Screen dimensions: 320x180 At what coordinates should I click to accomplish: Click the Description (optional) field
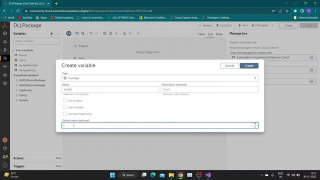pos(209,89)
